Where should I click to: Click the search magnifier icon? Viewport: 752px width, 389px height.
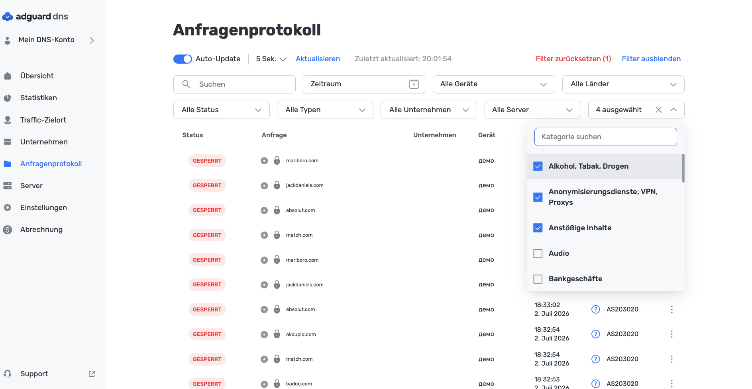pos(186,84)
